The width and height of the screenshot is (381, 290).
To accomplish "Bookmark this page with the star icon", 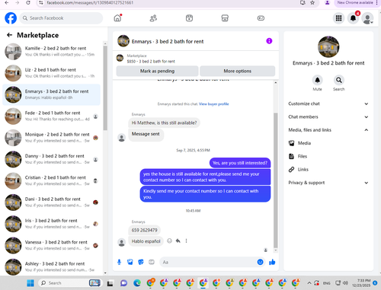I will coord(312,3).
